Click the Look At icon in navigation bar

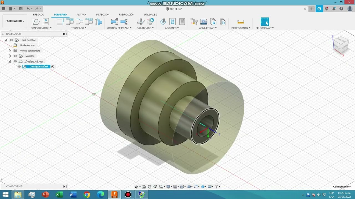point(144,187)
